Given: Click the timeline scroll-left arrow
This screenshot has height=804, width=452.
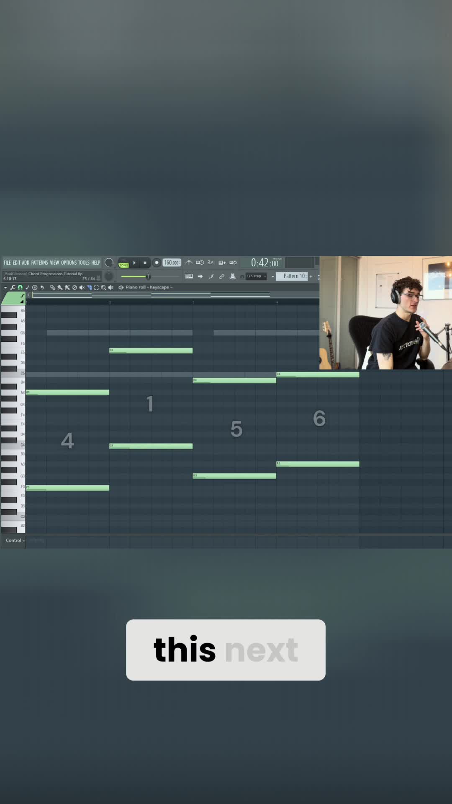Looking at the screenshot, I should pyautogui.click(x=28, y=295).
